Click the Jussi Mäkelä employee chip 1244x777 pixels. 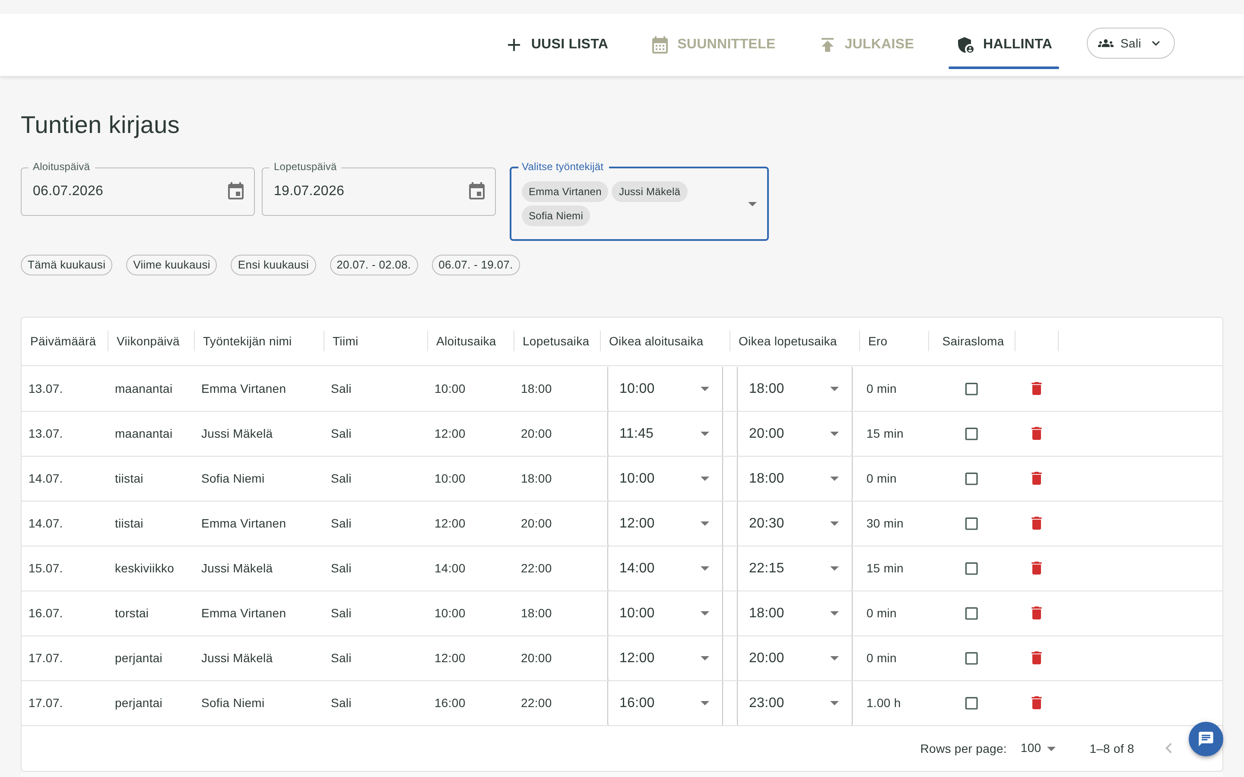(649, 192)
